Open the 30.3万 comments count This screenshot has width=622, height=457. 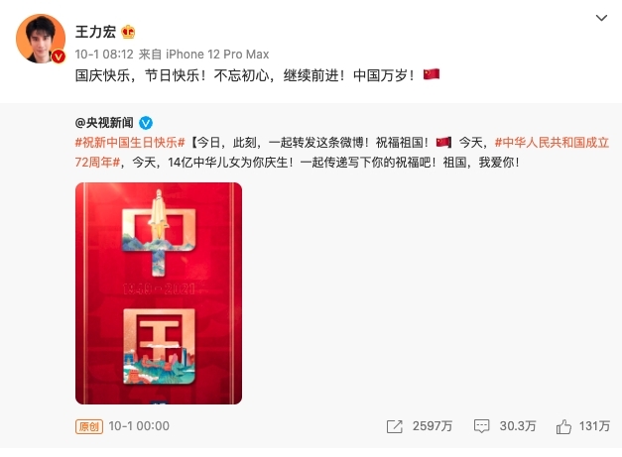click(x=518, y=426)
